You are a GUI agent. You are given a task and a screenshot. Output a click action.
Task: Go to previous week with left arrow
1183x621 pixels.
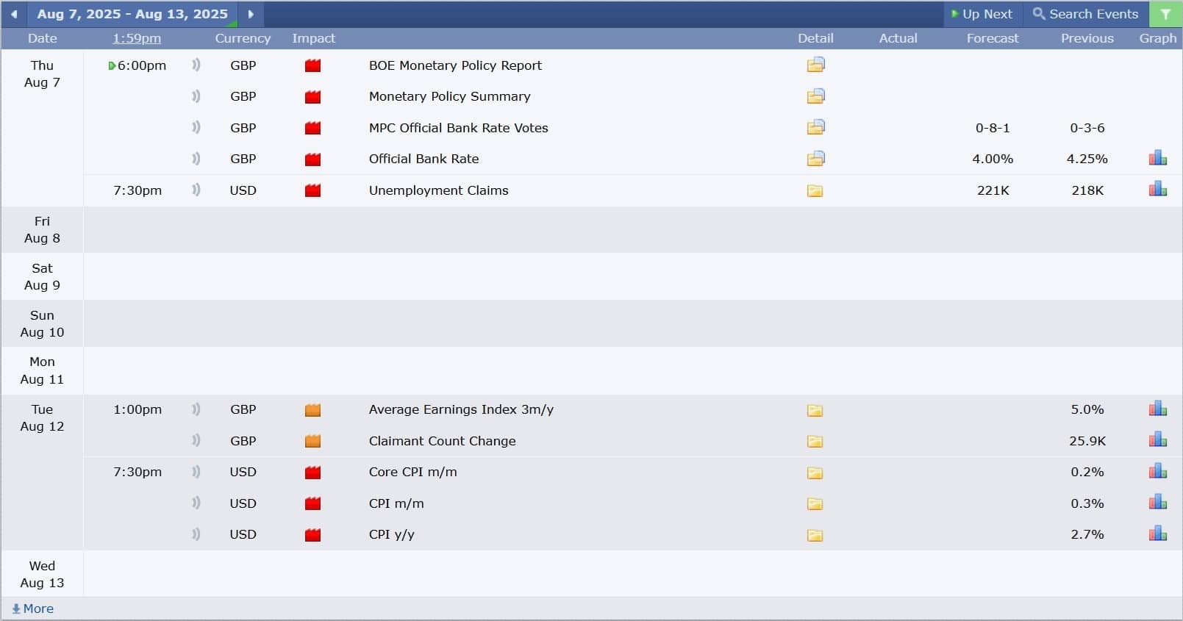pos(13,14)
